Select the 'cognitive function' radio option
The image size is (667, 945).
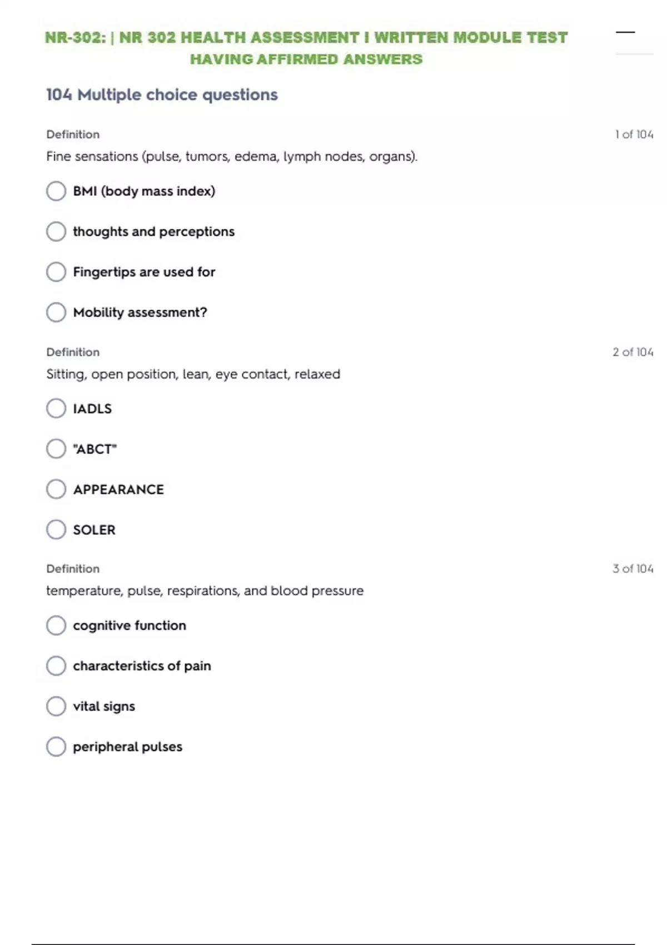[x=56, y=625]
